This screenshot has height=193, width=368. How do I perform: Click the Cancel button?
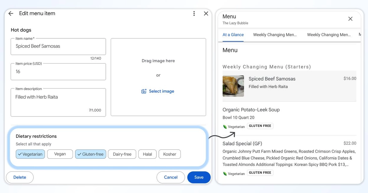(171, 177)
